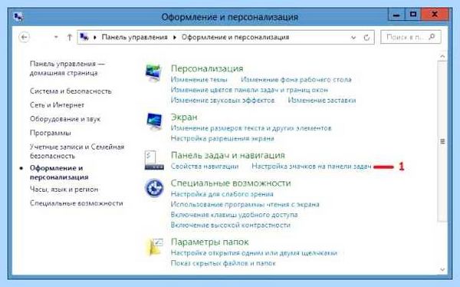Open Система и безопасность in sidebar
The height and width of the screenshot is (287, 460).
(x=71, y=91)
